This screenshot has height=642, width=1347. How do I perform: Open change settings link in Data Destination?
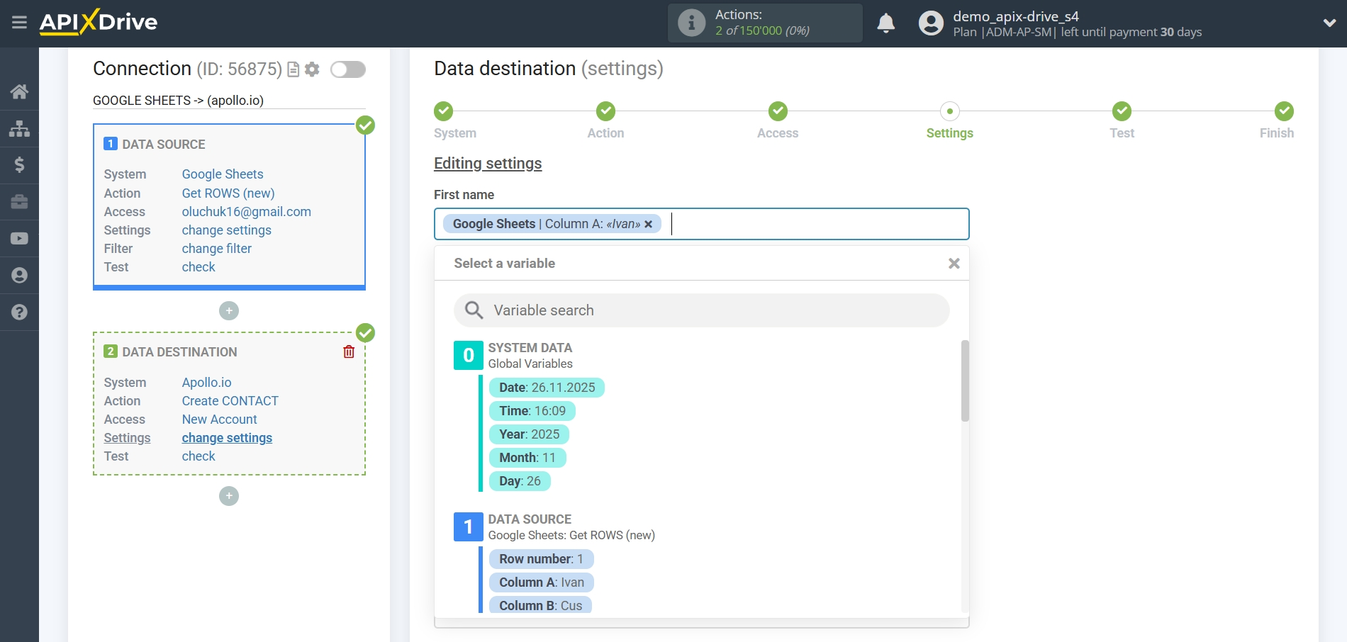[x=227, y=437]
